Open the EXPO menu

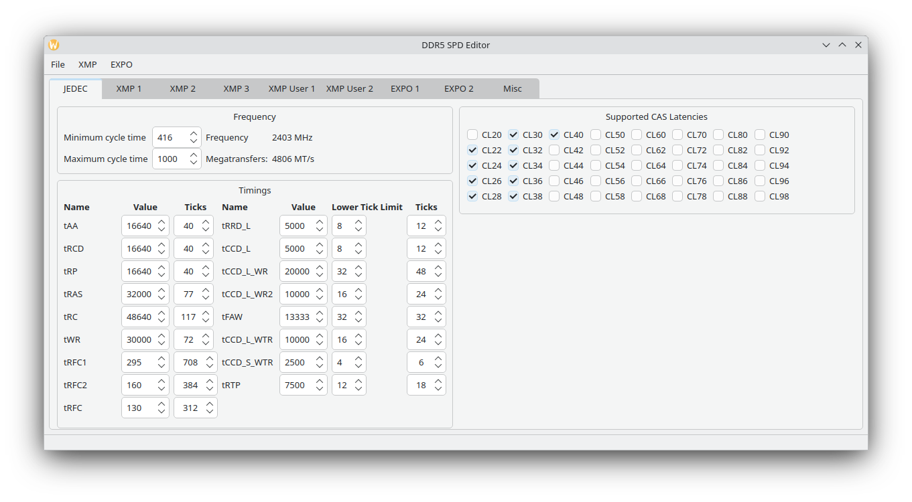122,65
